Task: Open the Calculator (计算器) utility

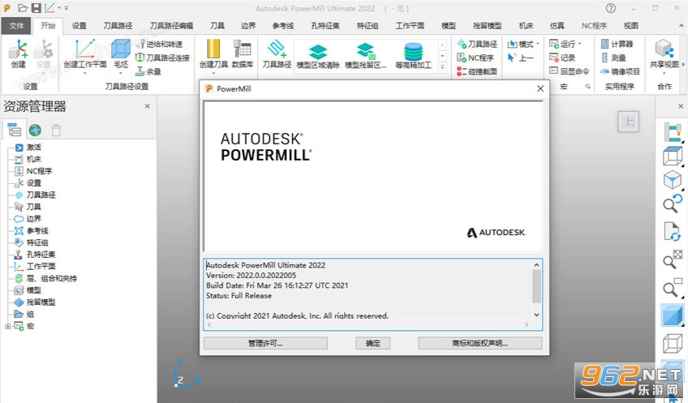Action: click(617, 44)
